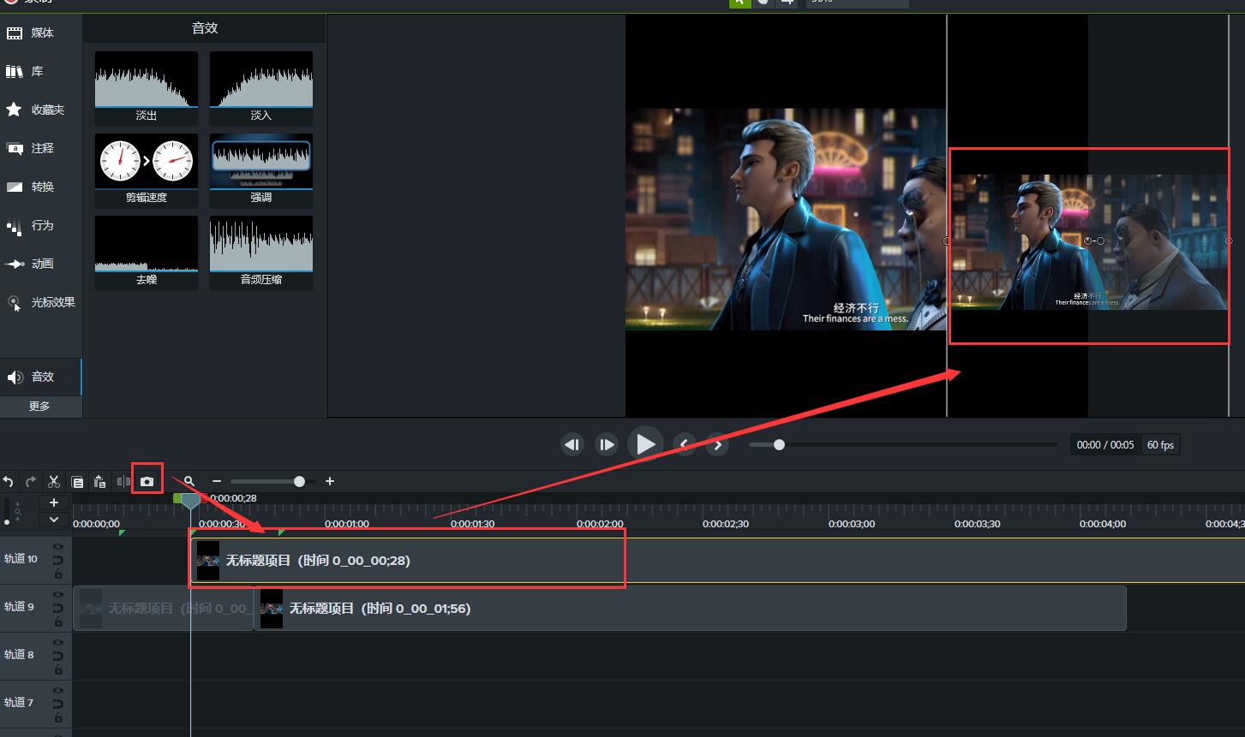Step back one frame

tap(572, 444)
